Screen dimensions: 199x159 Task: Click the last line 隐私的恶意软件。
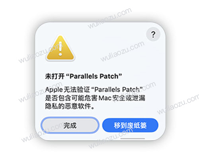coord(70,106)
